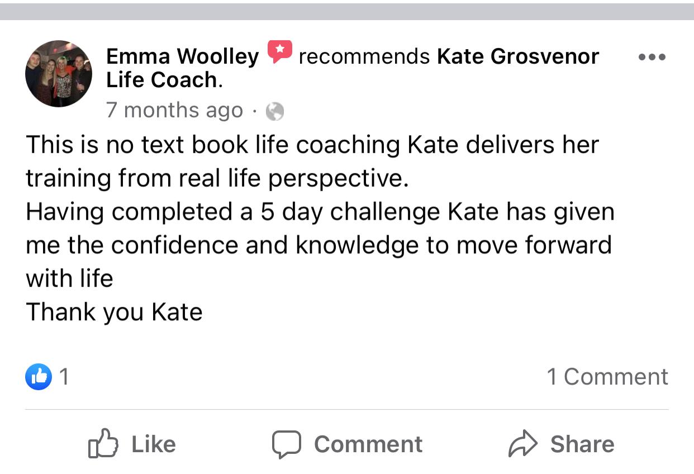Click the word "recommends" in header
The image size is (694, 474).
pos(364,56)
